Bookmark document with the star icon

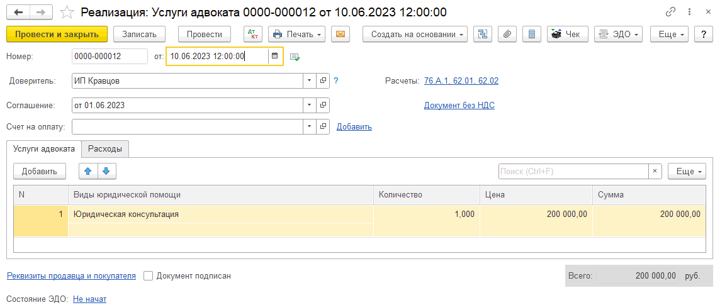pos(67,13)
